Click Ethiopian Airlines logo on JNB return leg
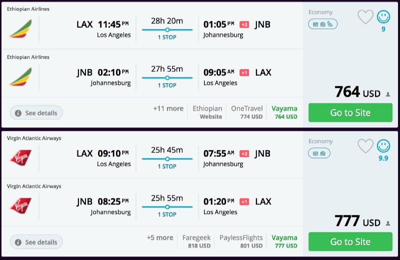Viewport: 400px width, 260px height. 20,77
